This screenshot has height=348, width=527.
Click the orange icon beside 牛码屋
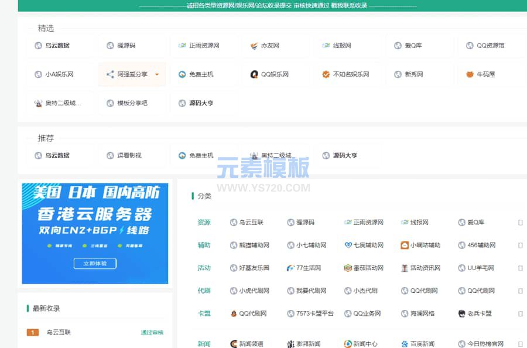(470, 74)
